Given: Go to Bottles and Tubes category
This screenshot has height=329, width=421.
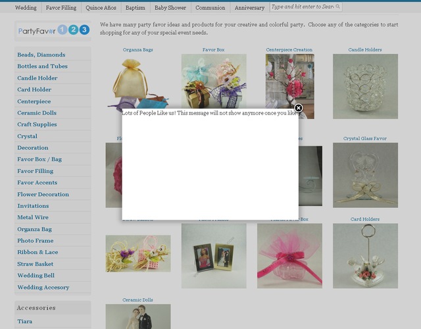Looking at the screenshot, I should 42,66.
